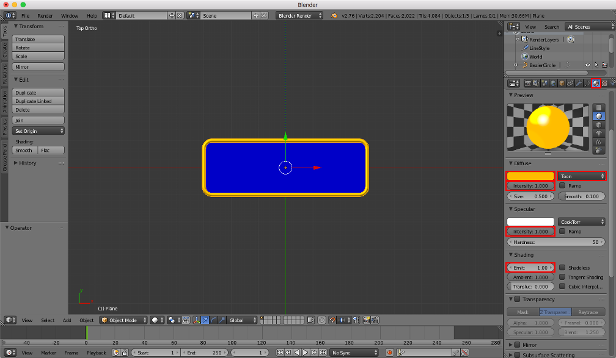Open the Scene properties tab icon

(544, 83)
